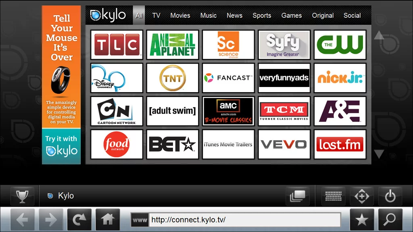
Task: Open the trophy icon in the toolbar
Action: point(23,196)
